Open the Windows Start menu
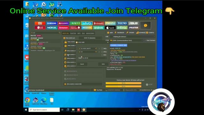The height and width of the screenshot is (115, 204). click(x=26, y=110)
